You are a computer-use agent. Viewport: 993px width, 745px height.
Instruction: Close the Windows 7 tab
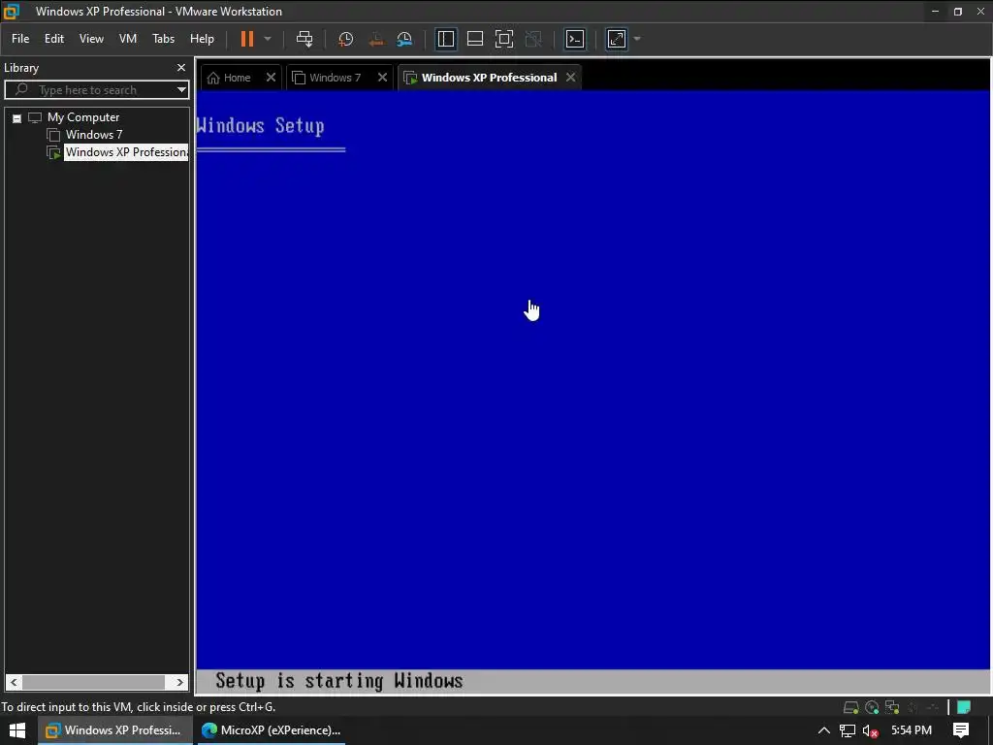coord(382,78)
